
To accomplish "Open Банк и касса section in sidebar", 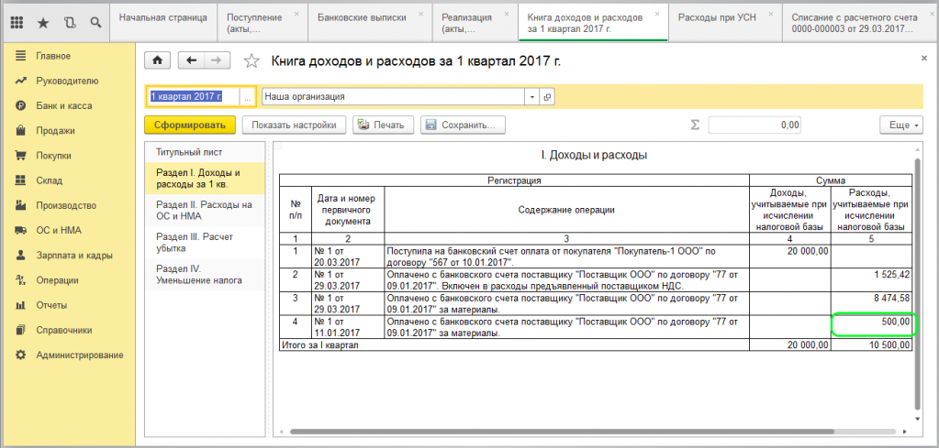I will click(x=64, y=105).
